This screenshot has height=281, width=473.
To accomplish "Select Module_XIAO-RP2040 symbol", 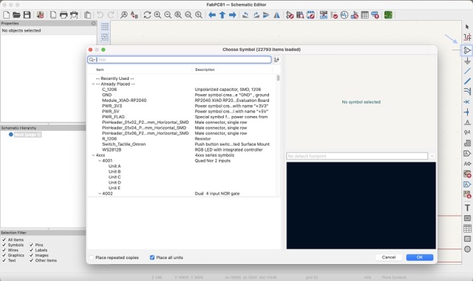I will tap(124, 101).
